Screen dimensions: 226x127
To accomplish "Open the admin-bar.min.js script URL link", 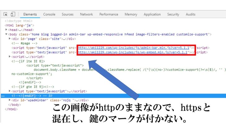I will click(133, 48).
